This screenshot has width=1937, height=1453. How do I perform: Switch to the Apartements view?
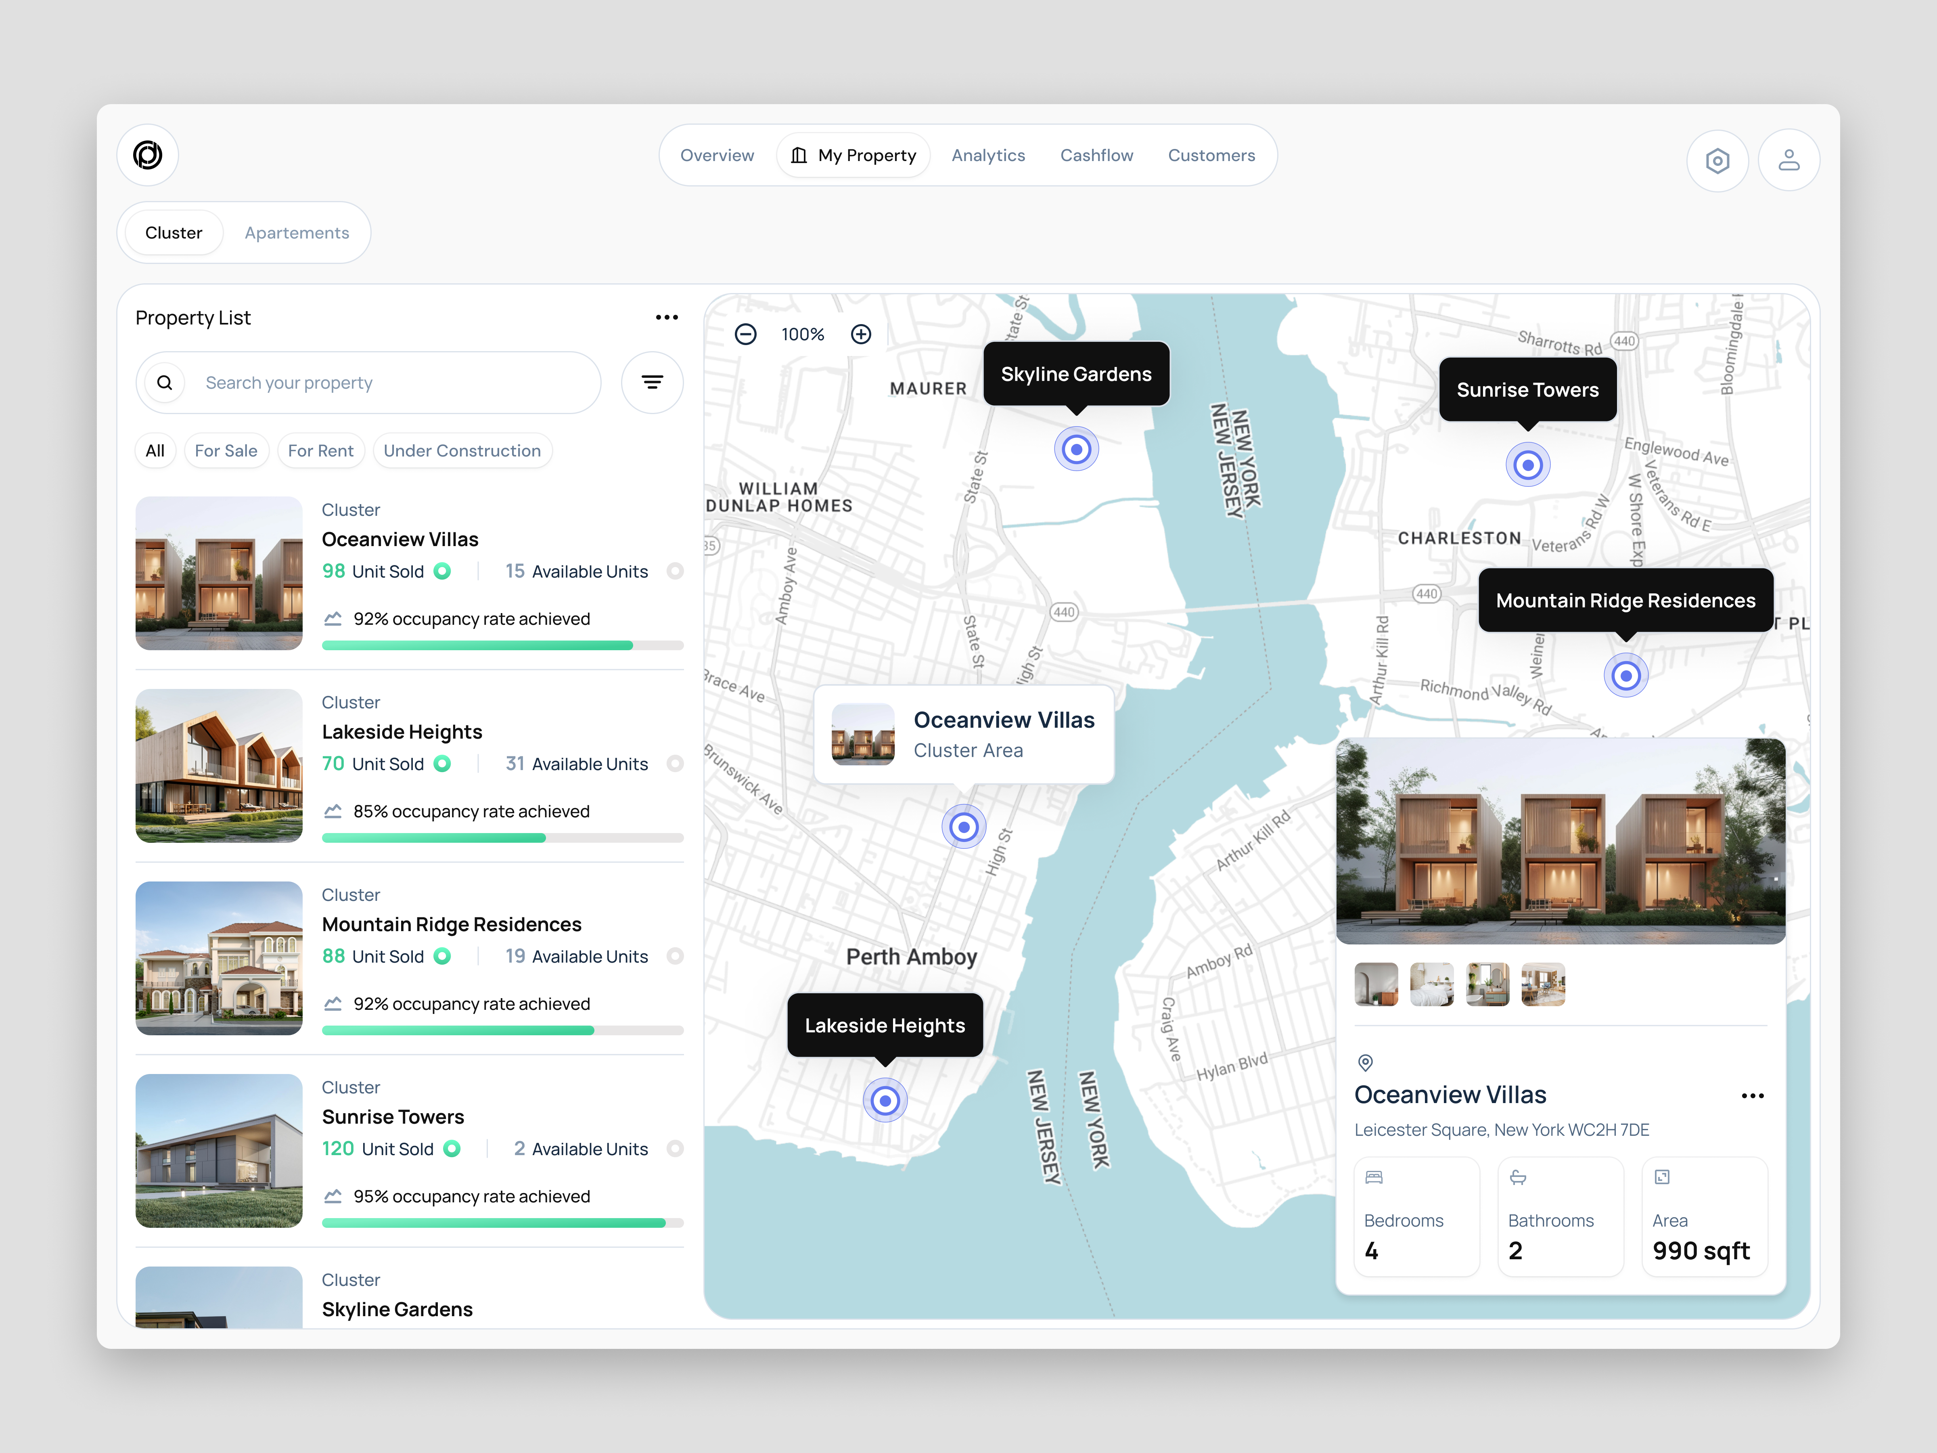[x=297, y=232]
